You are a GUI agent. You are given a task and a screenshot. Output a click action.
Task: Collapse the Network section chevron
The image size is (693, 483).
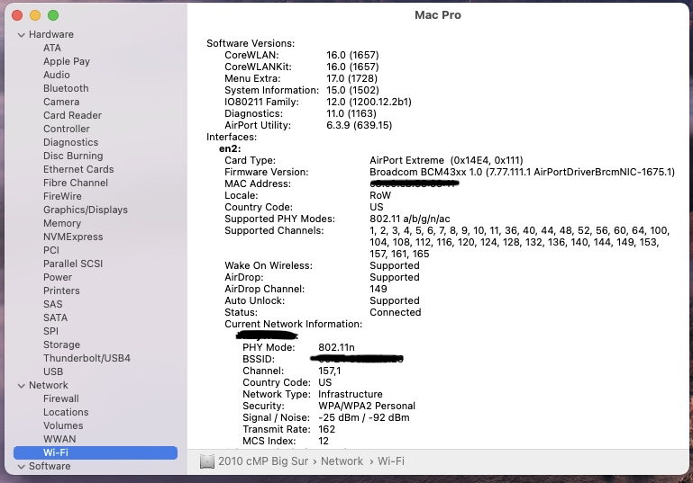(21, 386)
